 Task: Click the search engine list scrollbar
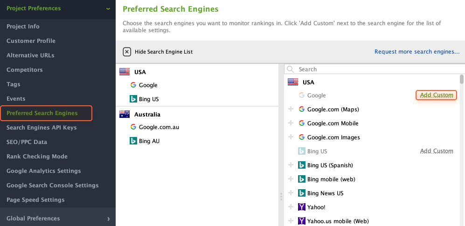point(461,79)
